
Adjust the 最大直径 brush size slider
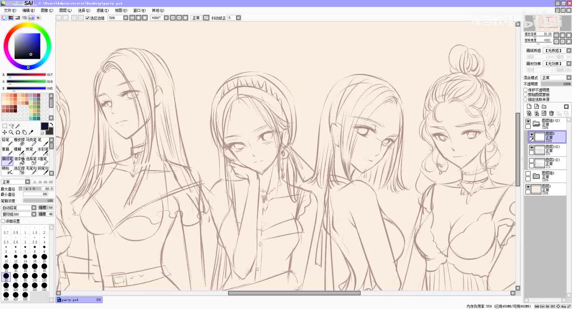click(38, 189)
